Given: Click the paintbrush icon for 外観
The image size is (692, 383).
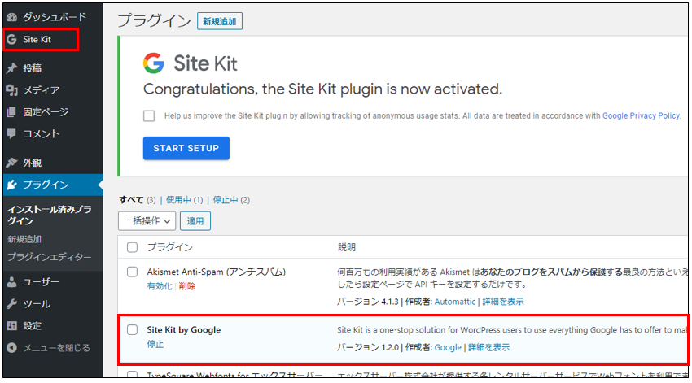Looking at the screenshot, I should [x=12, y=163].
